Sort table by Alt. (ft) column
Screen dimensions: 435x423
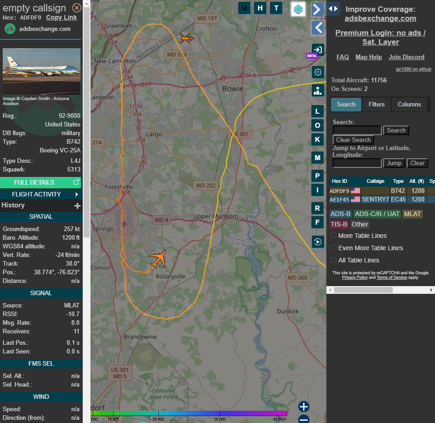click(x=417, y=181)
